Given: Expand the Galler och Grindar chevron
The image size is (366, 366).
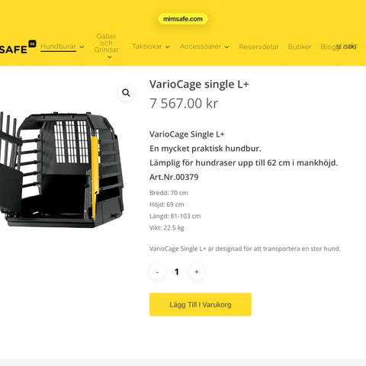Looking at the screenshot, I should point(110,57).
